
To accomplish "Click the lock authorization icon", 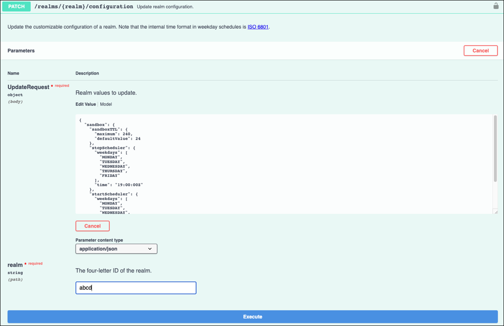I will click(x=495, y=7).
